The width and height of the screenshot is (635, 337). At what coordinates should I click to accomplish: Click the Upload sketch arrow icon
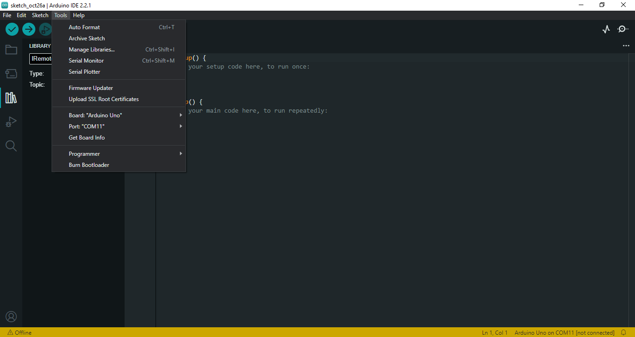(28, 29)
